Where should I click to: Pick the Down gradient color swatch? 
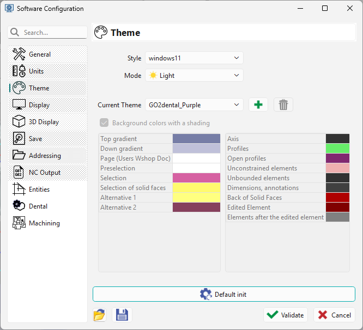tap(196, 149)
